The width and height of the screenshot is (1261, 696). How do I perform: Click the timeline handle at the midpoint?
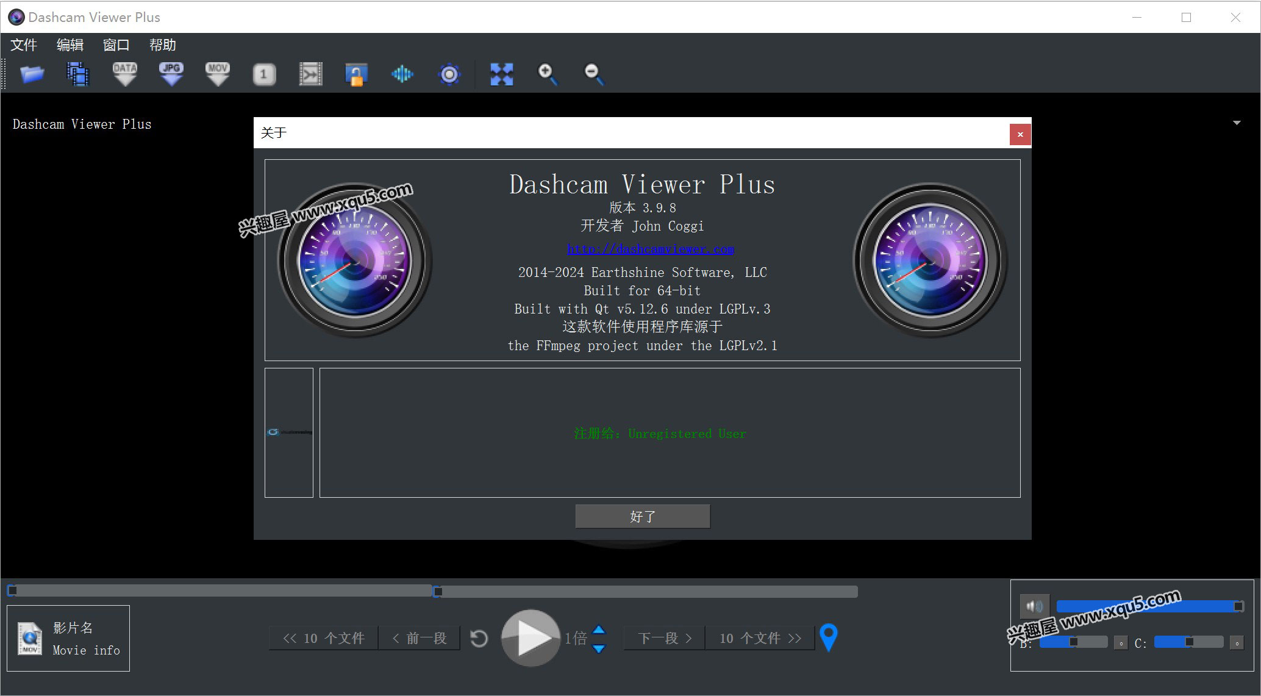coord(437,591)
